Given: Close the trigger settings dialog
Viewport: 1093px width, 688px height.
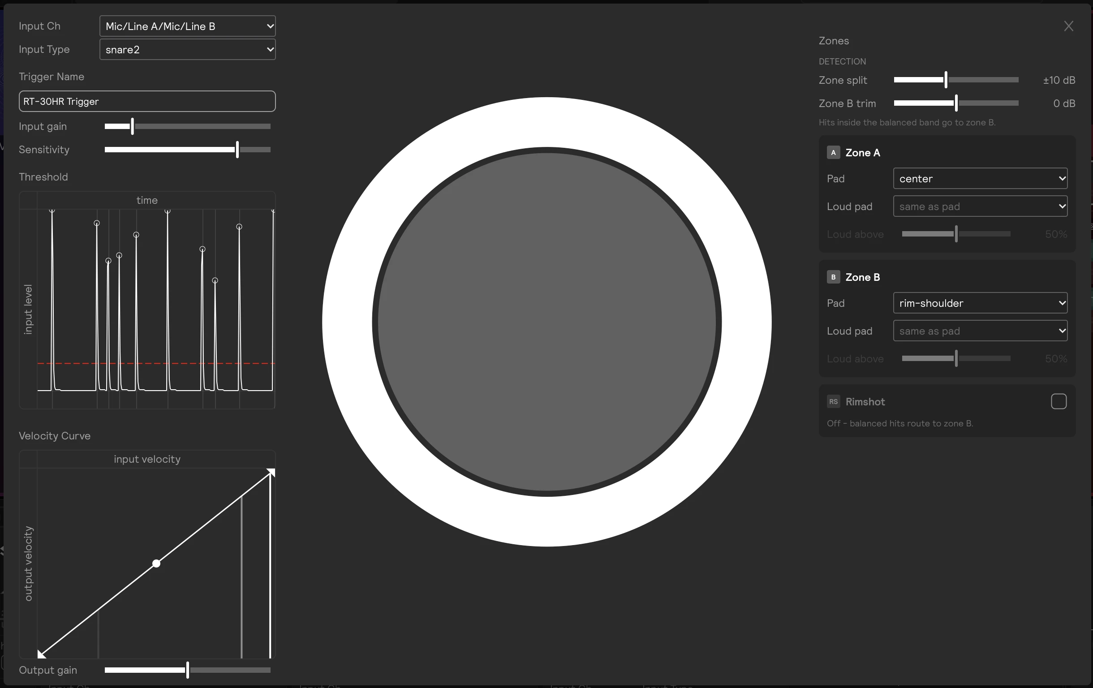Looking at the screenshot, I should (x=1068, y=26).
